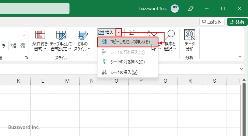Click the Insert (挿入) cells button
Screen dimensions: 248x136
[106, 32]
